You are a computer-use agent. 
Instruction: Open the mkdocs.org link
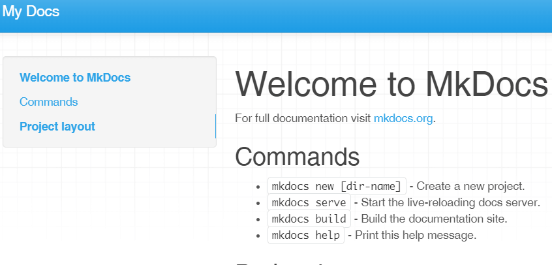pos(403,118)
